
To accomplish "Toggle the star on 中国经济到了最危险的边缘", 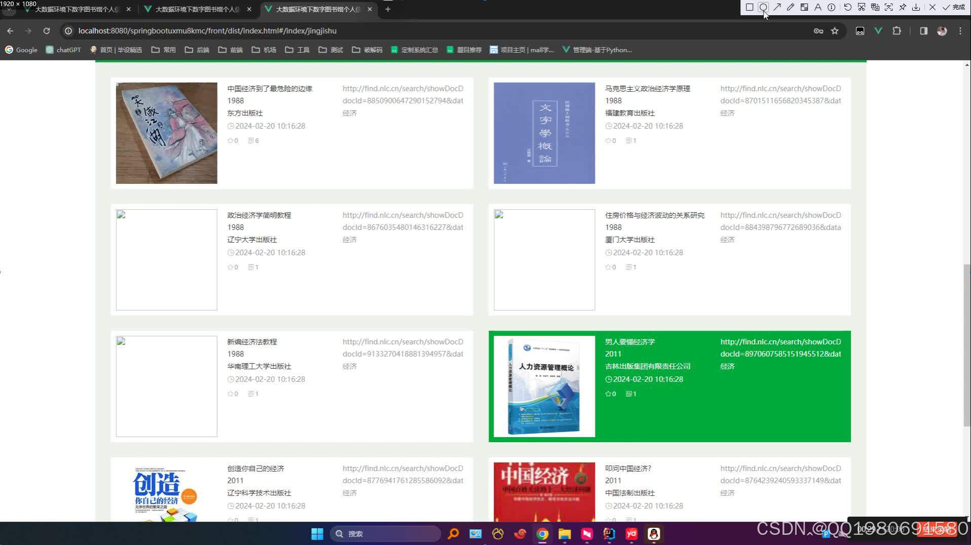I will (x=230, y=140).
